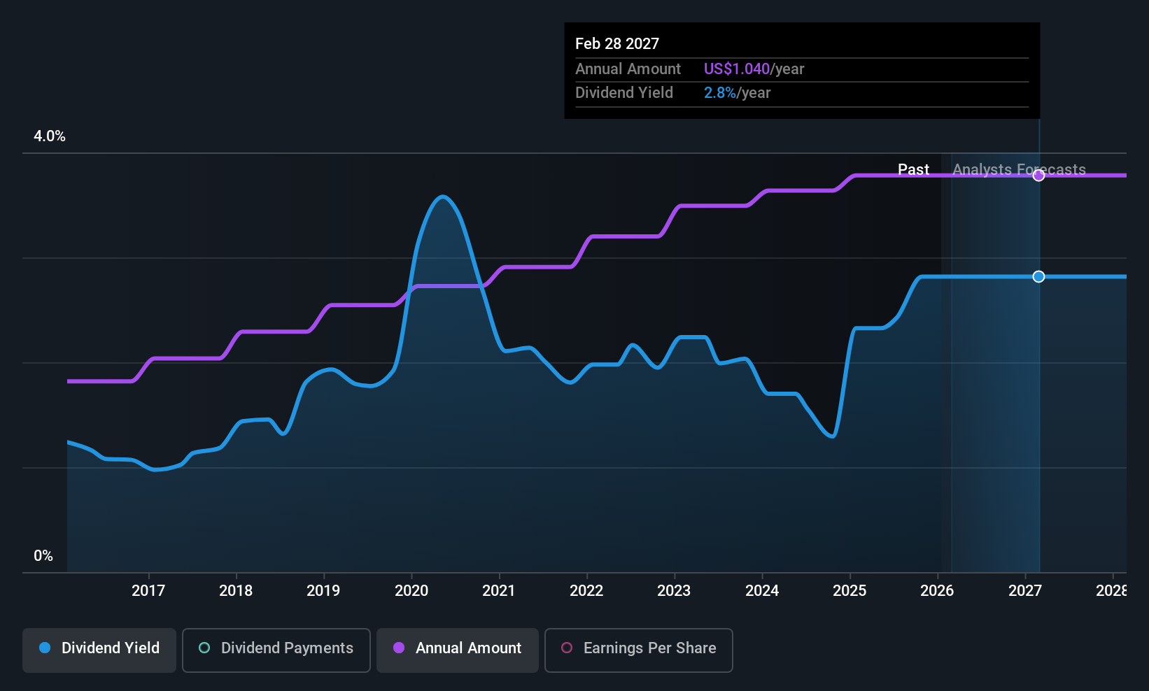Toggle the Earnings Per Share series
1149x691 pixels.
638,650
